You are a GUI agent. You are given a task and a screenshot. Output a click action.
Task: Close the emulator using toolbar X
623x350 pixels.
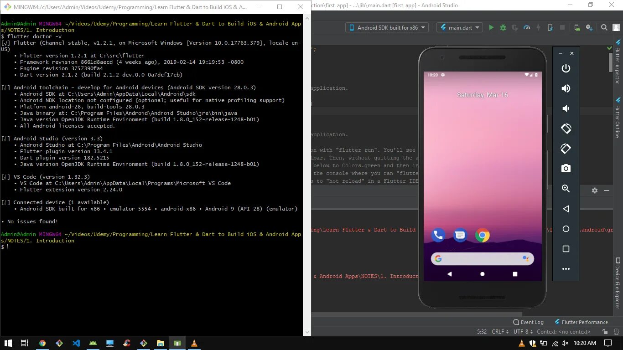572,53
